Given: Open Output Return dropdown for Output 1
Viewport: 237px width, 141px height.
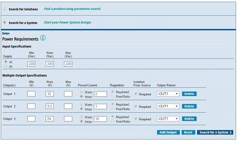Looking at the screenshot, I should click(x=168, y=94).
